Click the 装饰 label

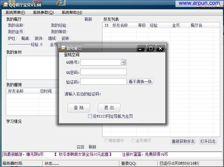click(x=39, y=38)
